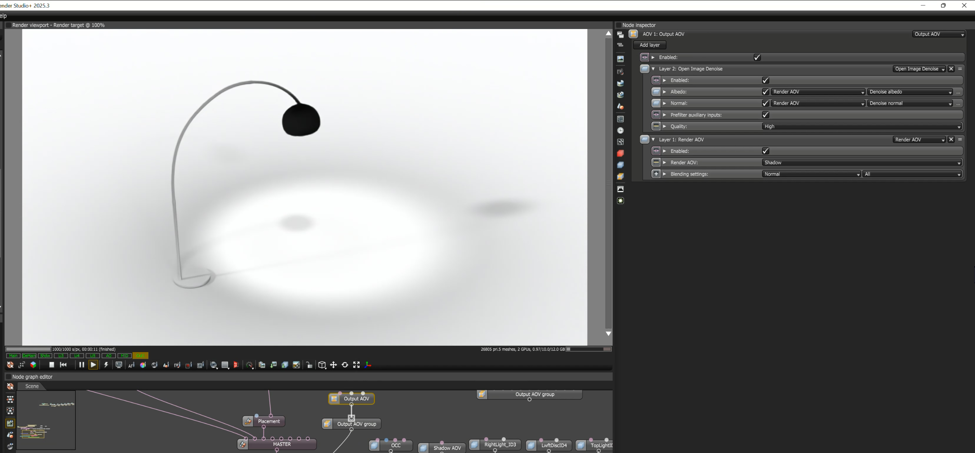Collapse Layer 2 Open Image Denoise

coord(653,69)
